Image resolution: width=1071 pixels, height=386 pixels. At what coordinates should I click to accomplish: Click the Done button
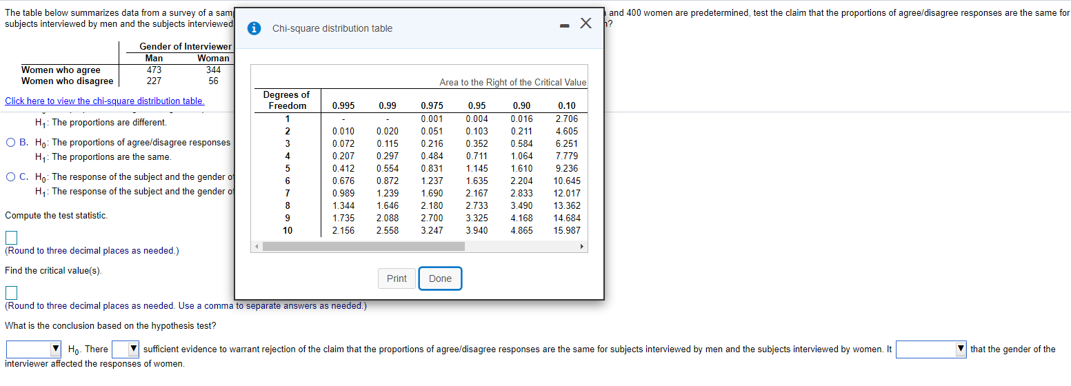pos(440,278)
